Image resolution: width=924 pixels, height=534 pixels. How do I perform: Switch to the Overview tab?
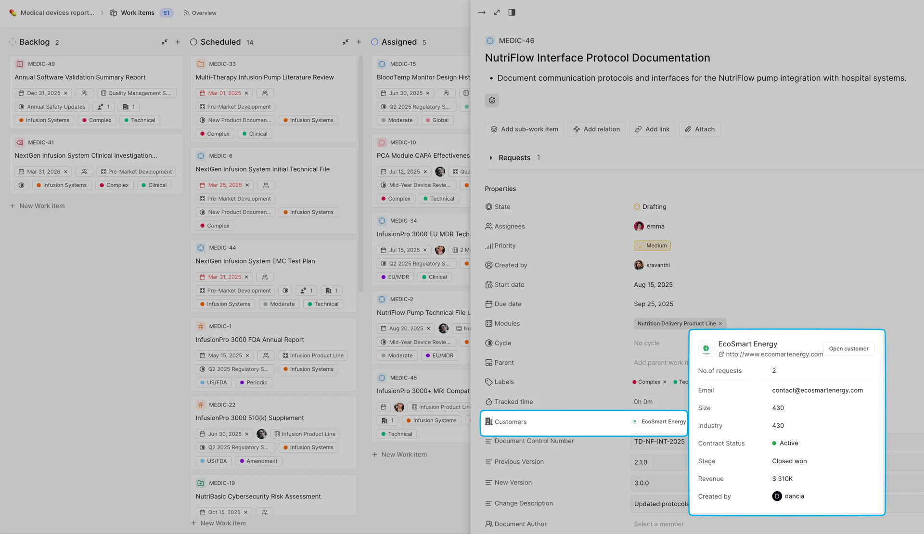200,13
